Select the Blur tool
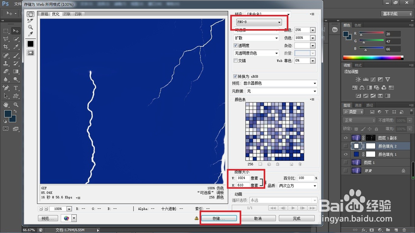The height and width of the screenshot is (233, 415). pyautogui.click(x=6, y=79)
